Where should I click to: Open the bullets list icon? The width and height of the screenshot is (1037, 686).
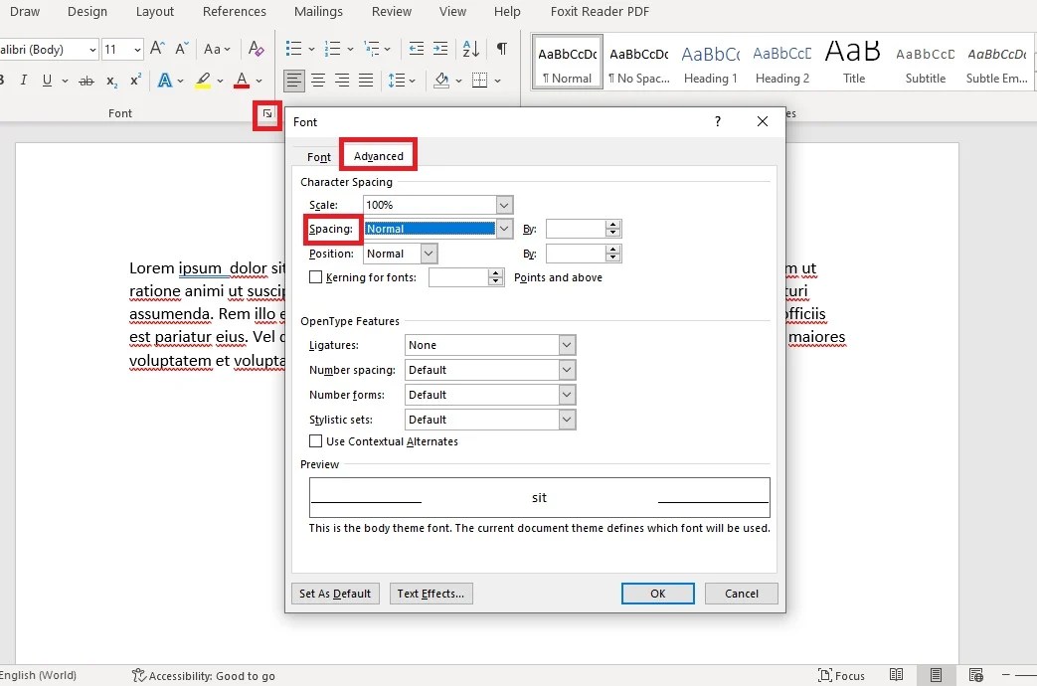[292, 48]
